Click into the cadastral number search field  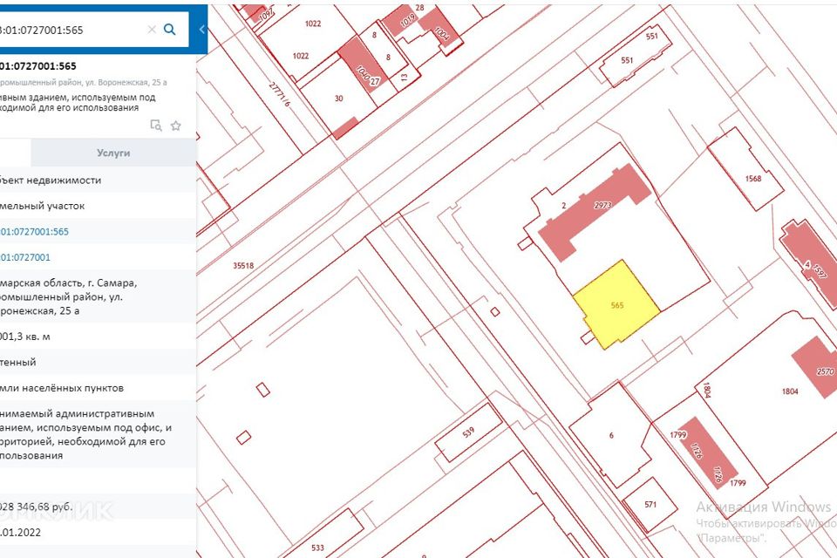70,29
